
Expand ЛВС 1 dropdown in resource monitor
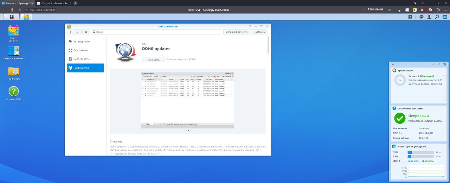[x=398, y=161]
